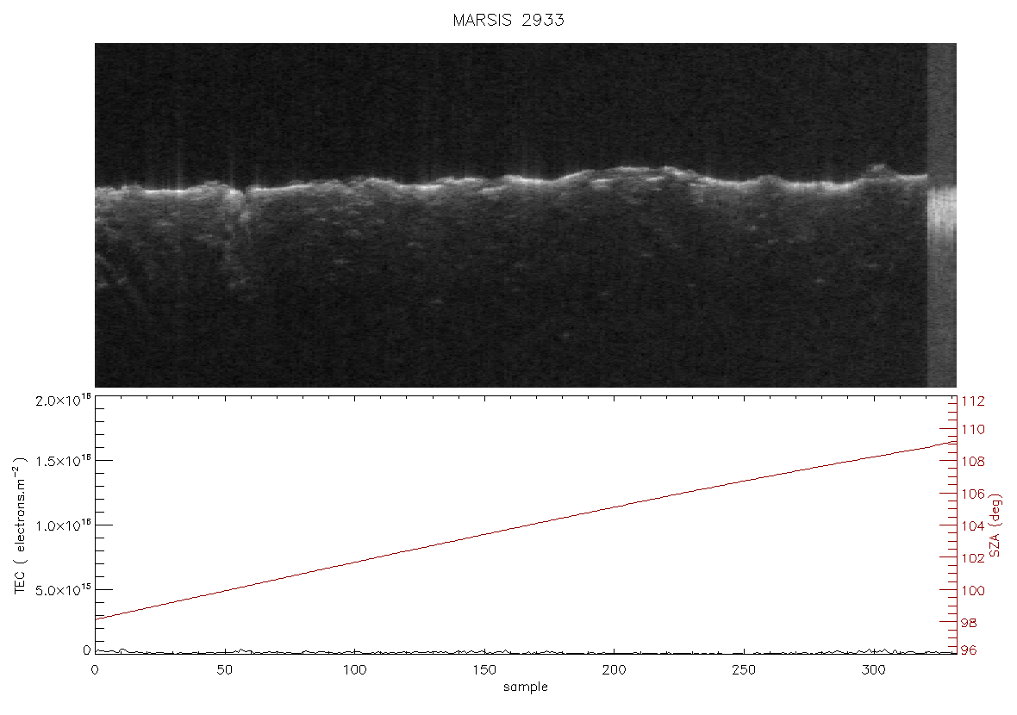Click the 1.5×10^16 TEC tick label
This screenshot has width=1017, height=715.
(x=63, y=460)
